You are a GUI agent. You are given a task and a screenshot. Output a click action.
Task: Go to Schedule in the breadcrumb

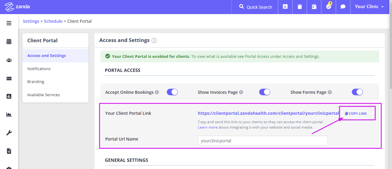tap(53, 21)
